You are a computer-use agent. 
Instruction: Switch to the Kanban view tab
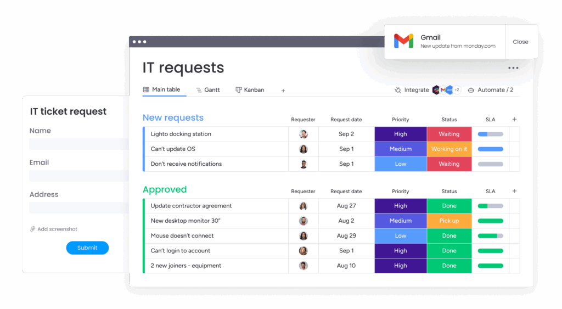tap(250, 89)
